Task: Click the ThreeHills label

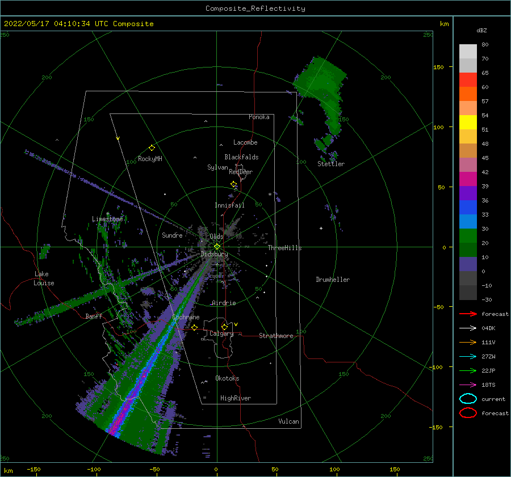Action: pyautogui.click(x=284, y=248)
